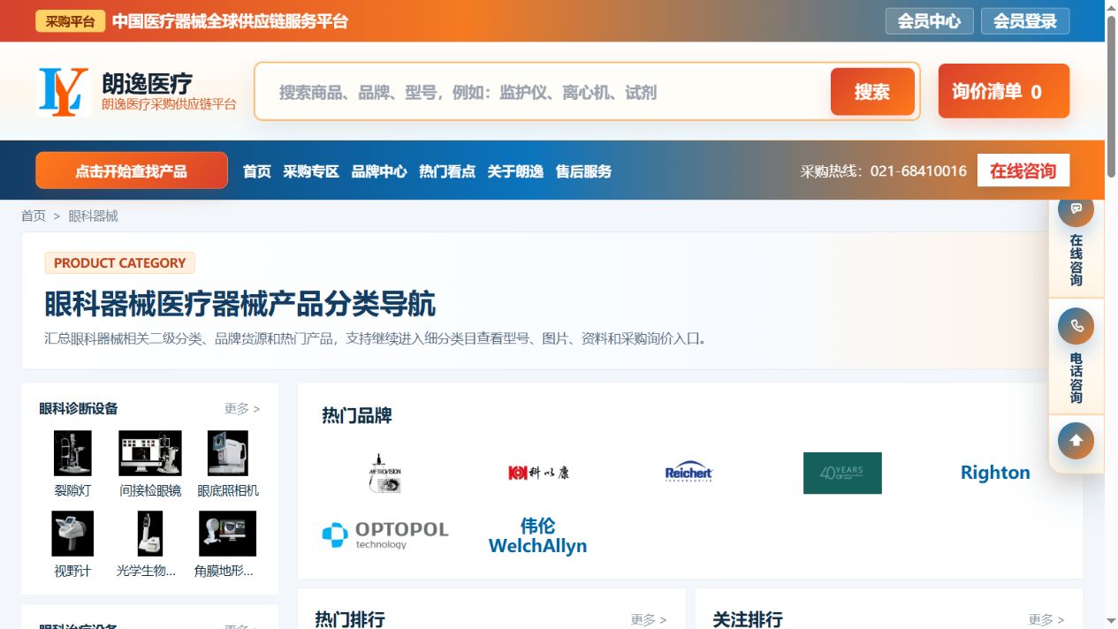Click the page vertical scrollbar thumb
The height and width of the screenshot is (629, 1118).
tap(1111, 98)
